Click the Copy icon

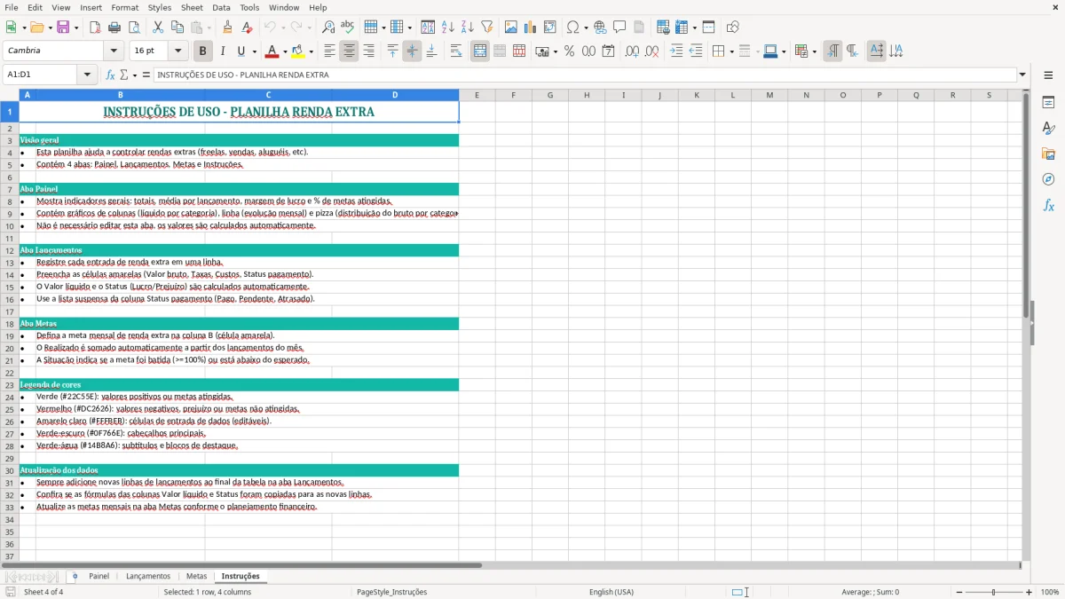click(177, 28)
